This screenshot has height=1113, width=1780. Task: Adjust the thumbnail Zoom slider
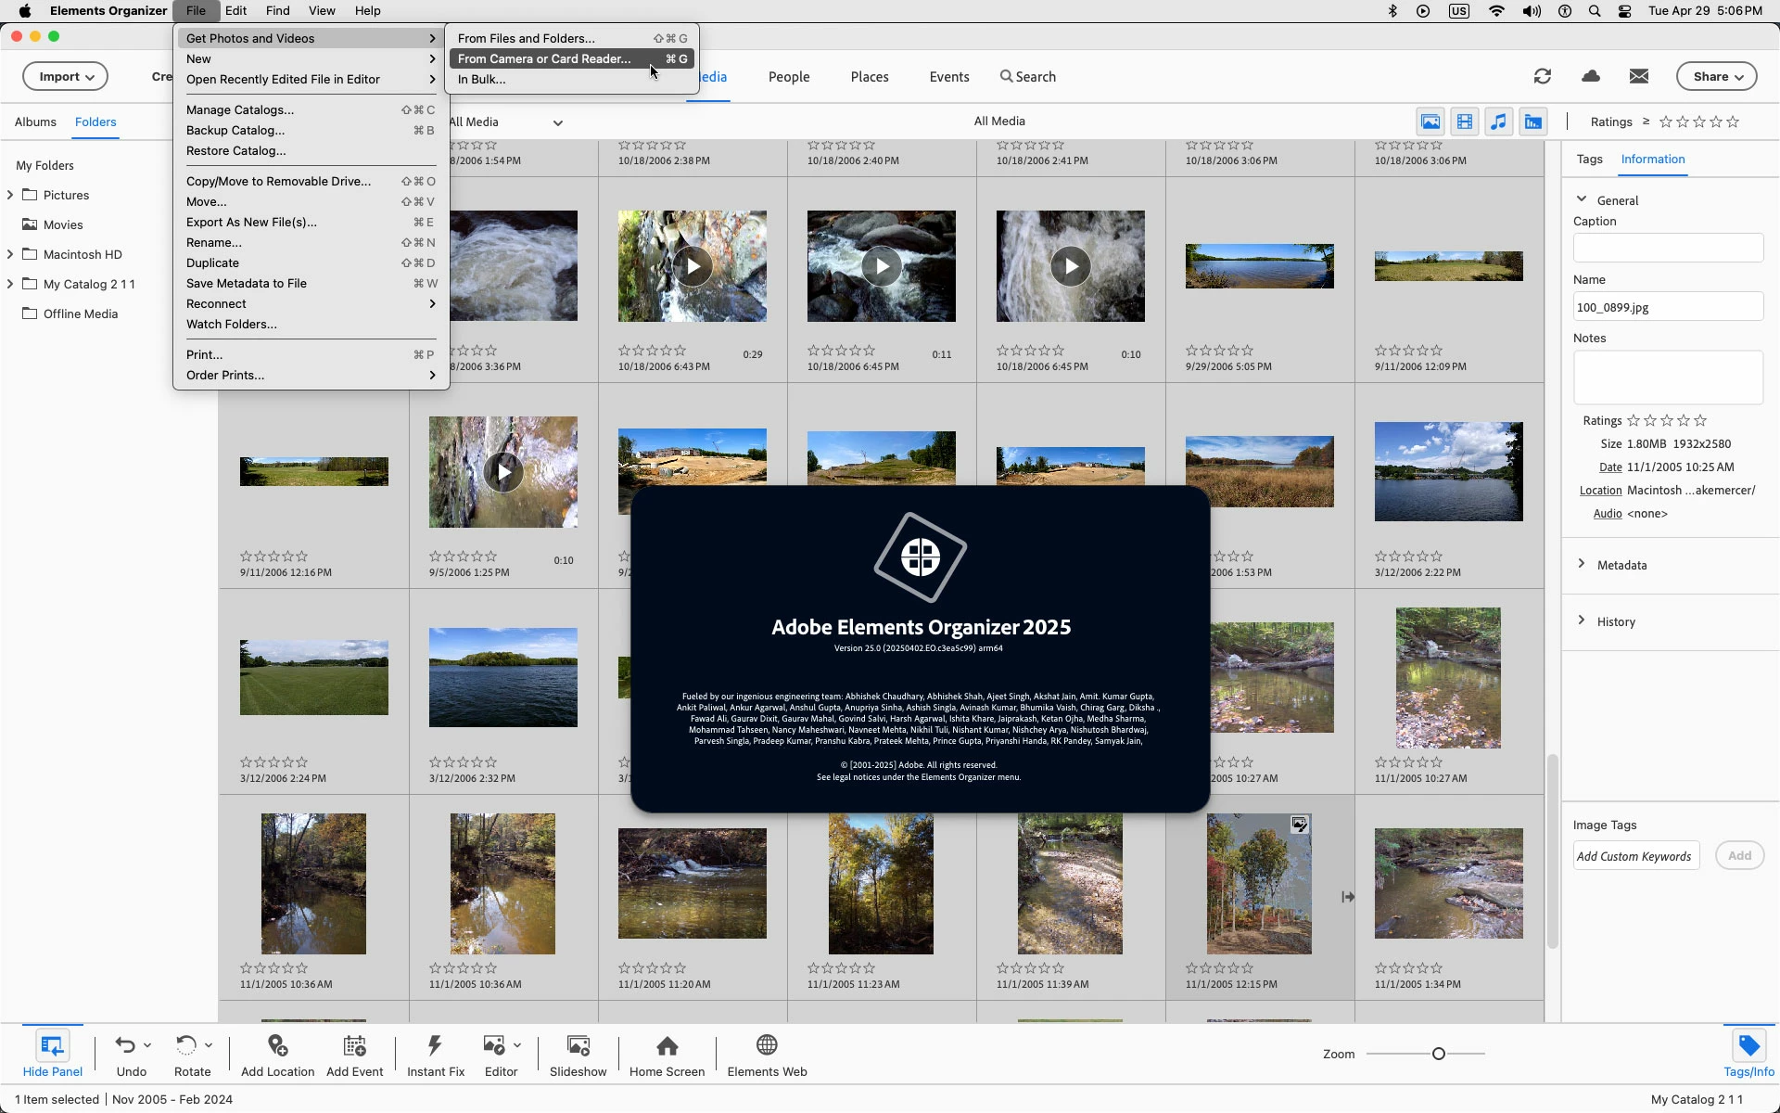click(x=1438, y=1054)
